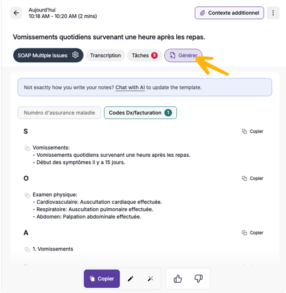Viewport: 286px width, 293px height.
Task: Copy the O section with Copier
Action: click(252, 179)
